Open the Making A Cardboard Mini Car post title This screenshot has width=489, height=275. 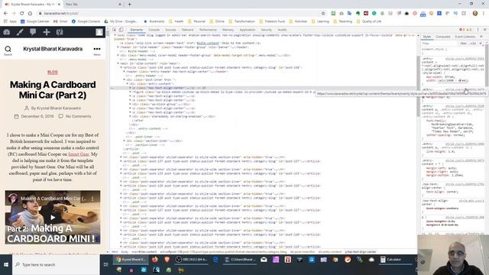click(53, 90)
